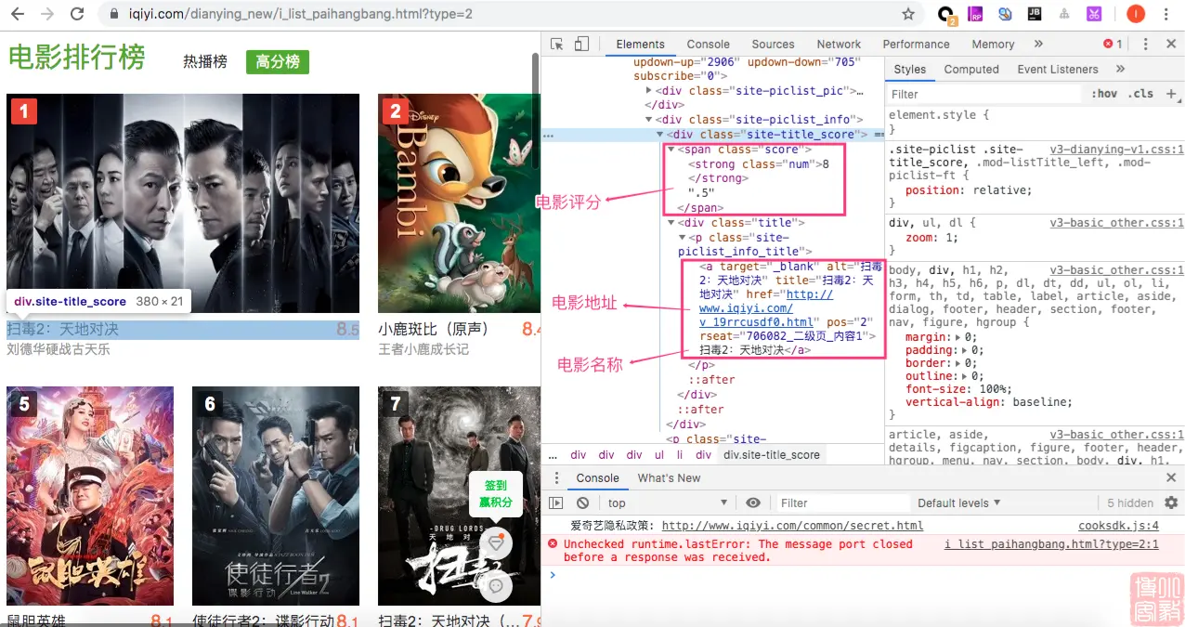Open the rank 6 使徒行者2 poster
The image size is (1185, 627).
(276, 496)
